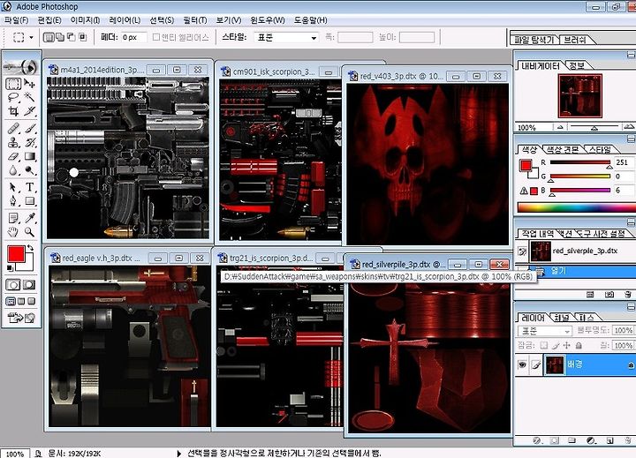Select the Rectangular Marquee tool in toolbox
Image resolution: width=636 pixels, height=458 pixels.
click(x=13, y=84)
